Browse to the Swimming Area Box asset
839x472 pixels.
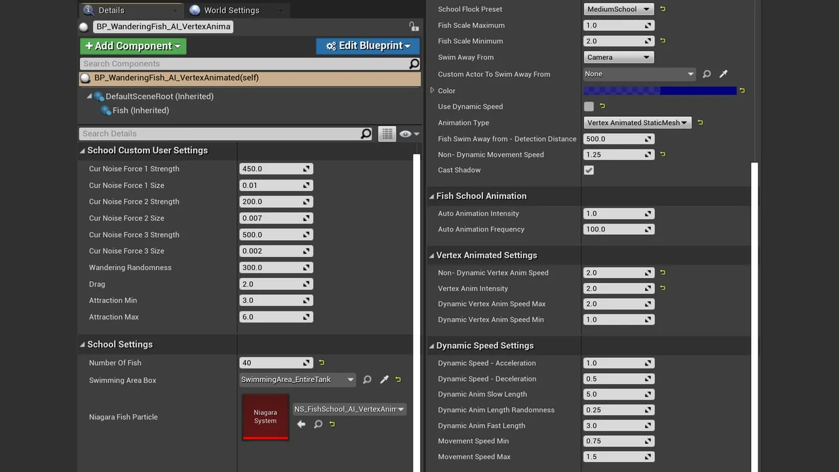367,380
